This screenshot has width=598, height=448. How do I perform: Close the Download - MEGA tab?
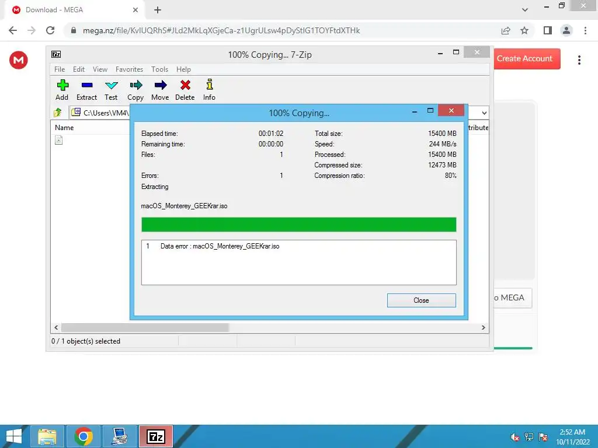[x=135, y=10]
